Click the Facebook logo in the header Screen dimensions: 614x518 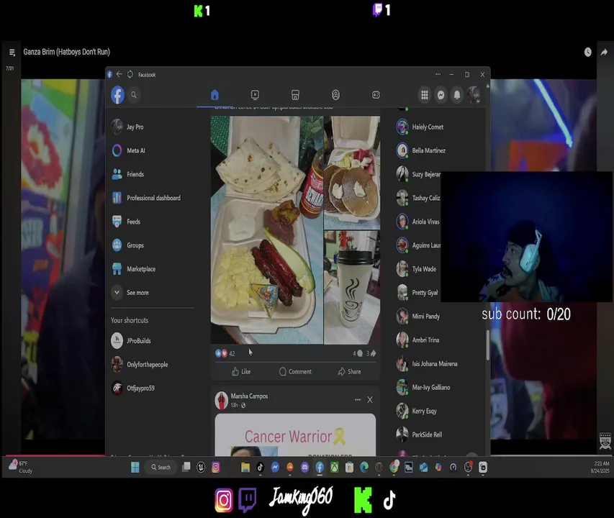click(x=117, y=95)
